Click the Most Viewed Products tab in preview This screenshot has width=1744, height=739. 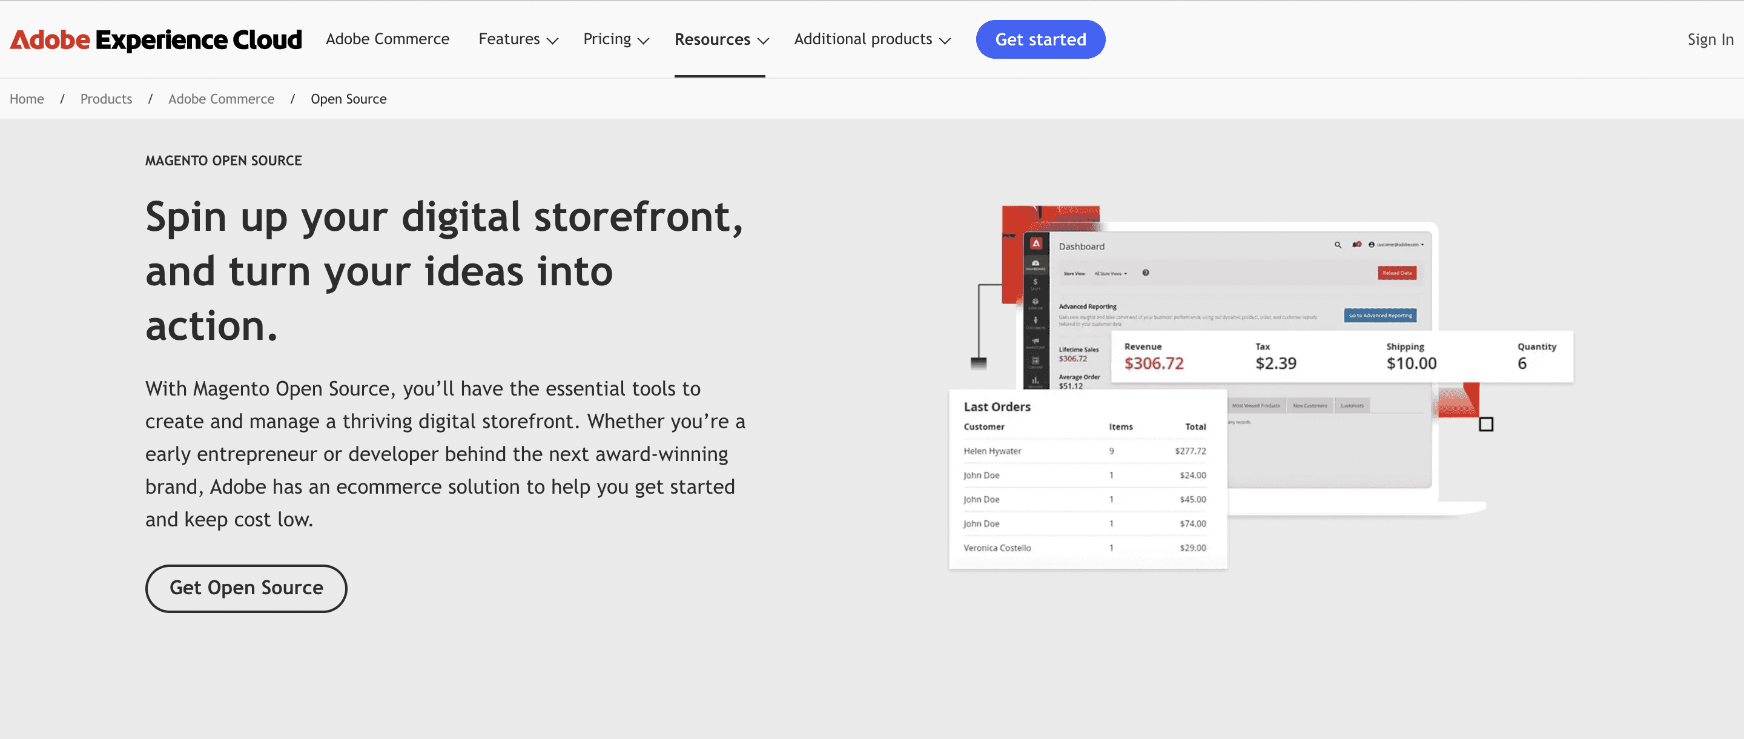coord(1256,406)
